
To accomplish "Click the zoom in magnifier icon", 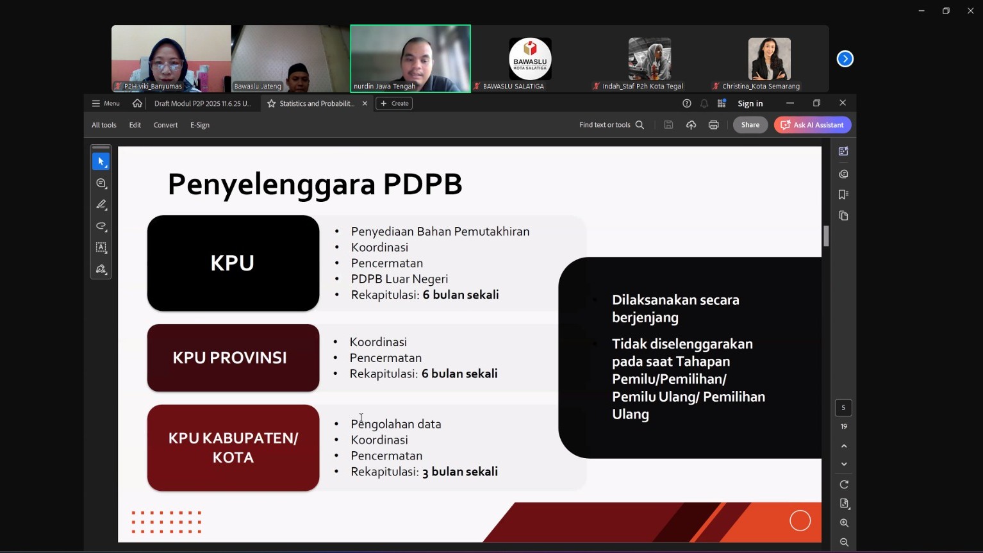I will click(844, 523).
